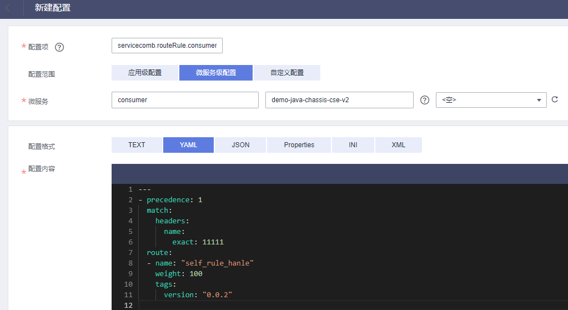Open the help icon next to 配置项
Screen dimensions: 568x310
pos(59,47)
